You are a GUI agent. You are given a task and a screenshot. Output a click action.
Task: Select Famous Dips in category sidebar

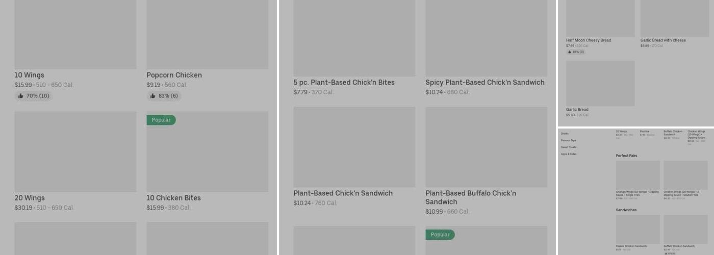(x=568, y=140)
